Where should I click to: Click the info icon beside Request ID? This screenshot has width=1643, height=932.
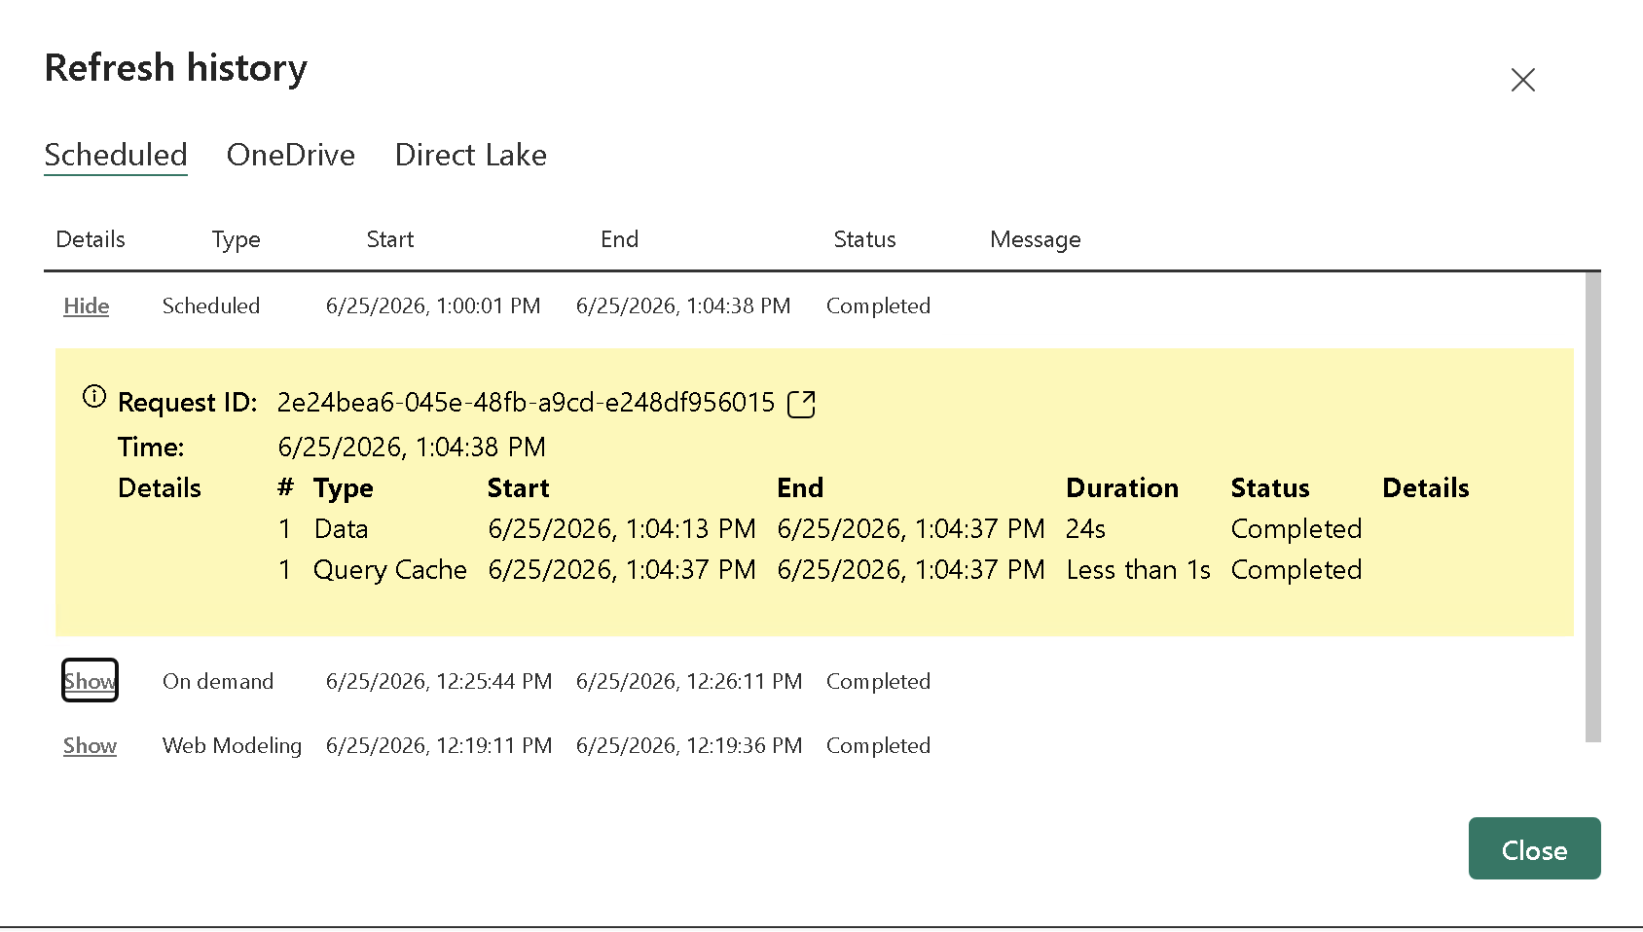(x=94, y=397)
